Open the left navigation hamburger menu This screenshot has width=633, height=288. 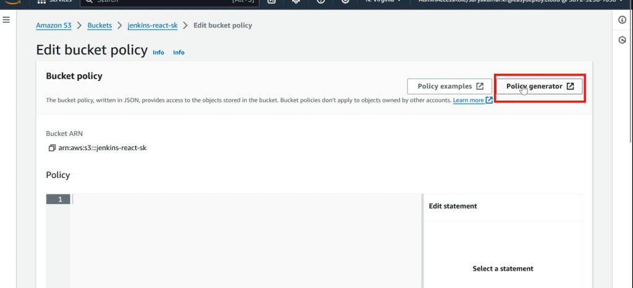tap(6, 20)
